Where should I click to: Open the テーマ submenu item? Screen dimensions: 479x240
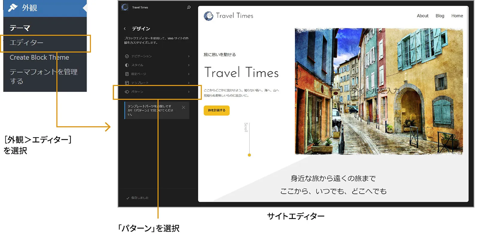[20, 28]
